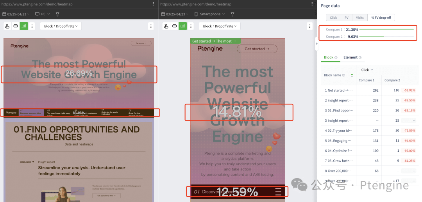Select the scroll heatmap icon in smartphone panel
422x202 pixels.
tap(174, 26)
